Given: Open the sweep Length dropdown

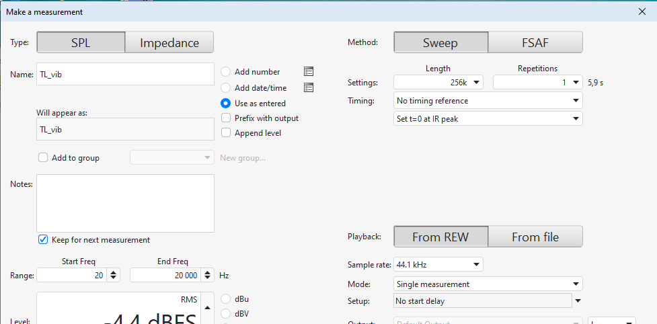Looking at the screenshot, I should click(477, 82).
